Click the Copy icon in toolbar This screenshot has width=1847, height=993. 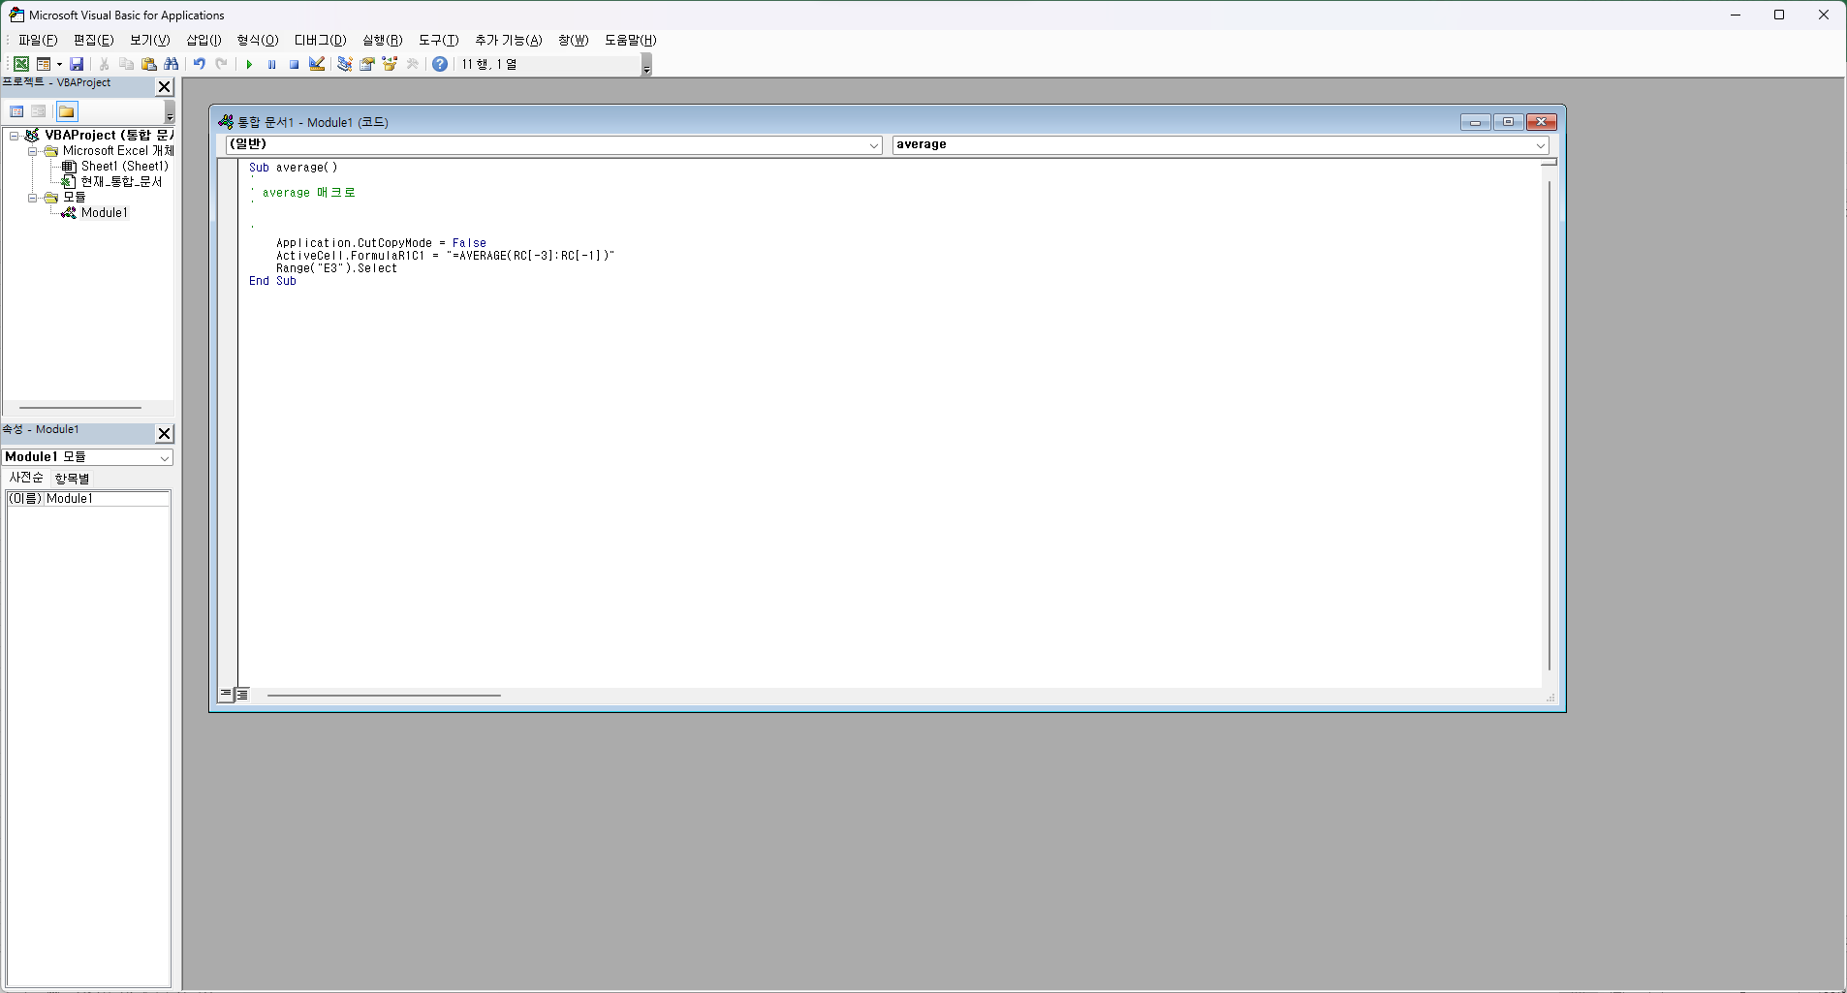pos(126,64)
